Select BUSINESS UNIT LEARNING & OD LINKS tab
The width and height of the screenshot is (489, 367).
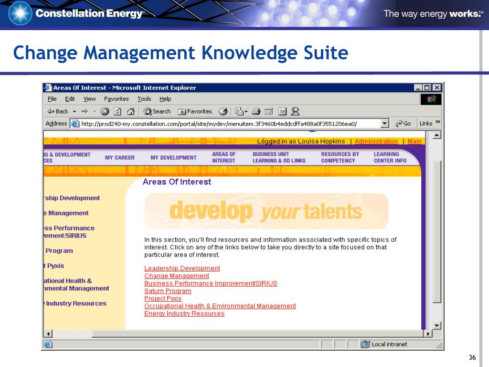click(x=279, y=157)
